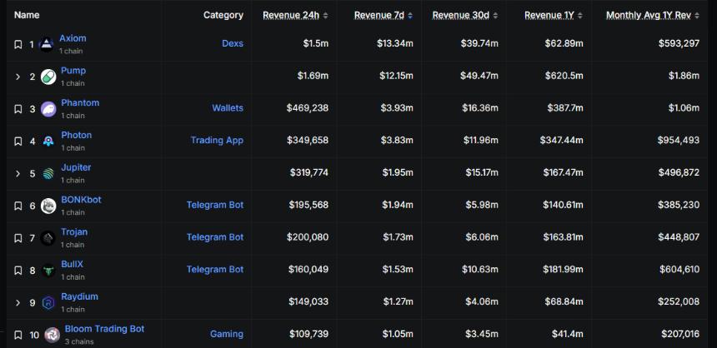Viewport: 717px width, 348px height.
Task: Open the BONKbot protocol link
Action: pos(81,200)
